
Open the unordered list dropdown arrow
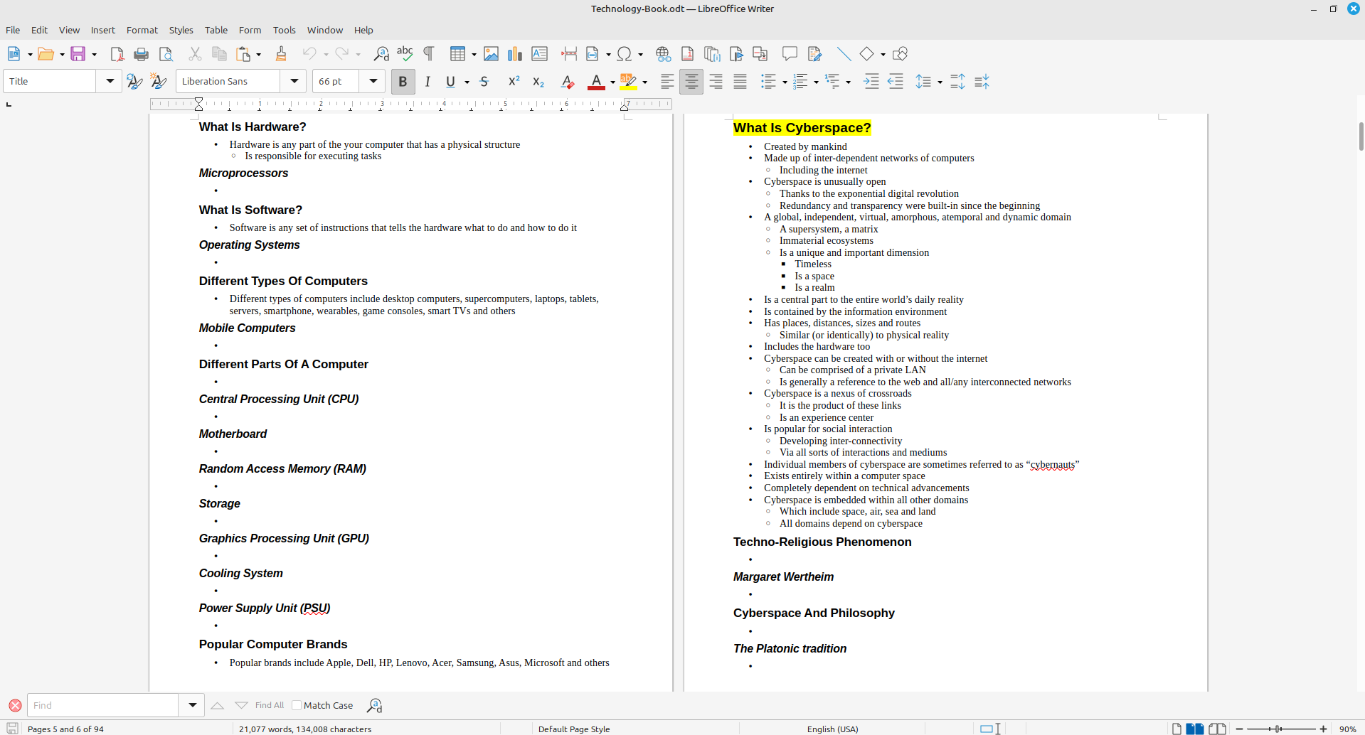tap(784, 82)
